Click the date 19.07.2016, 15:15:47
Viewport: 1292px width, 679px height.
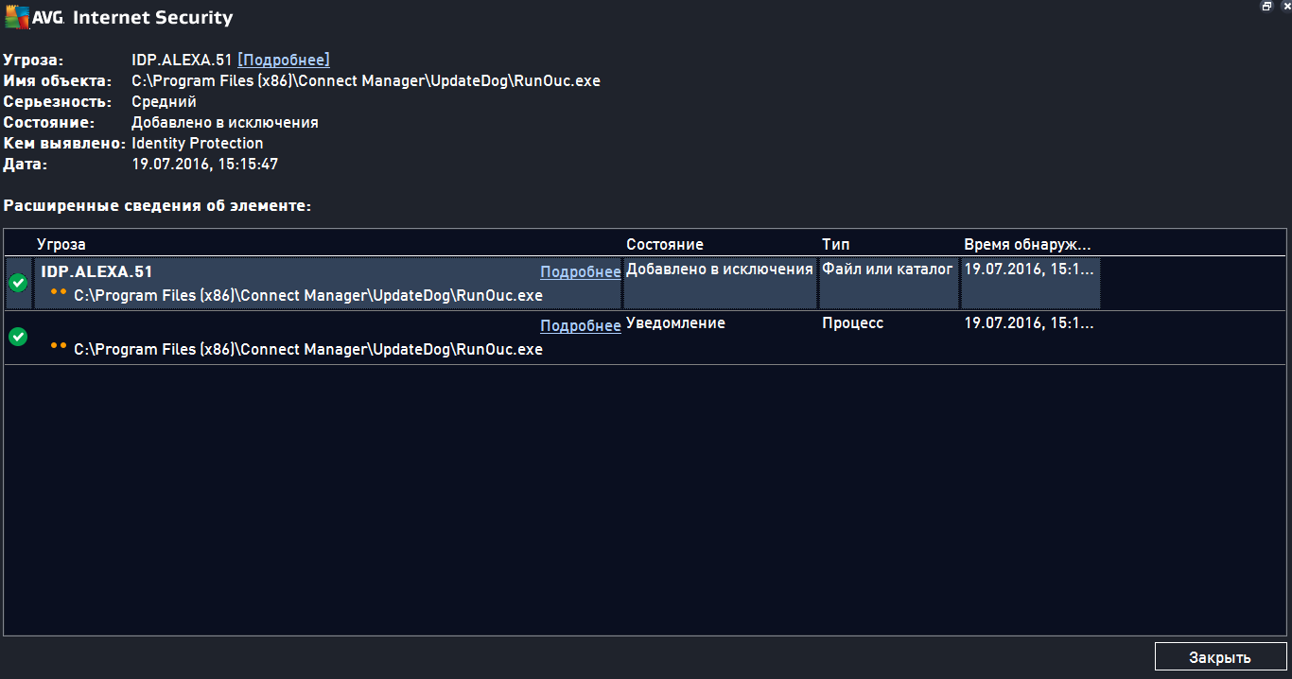click(x=204, y=165)
